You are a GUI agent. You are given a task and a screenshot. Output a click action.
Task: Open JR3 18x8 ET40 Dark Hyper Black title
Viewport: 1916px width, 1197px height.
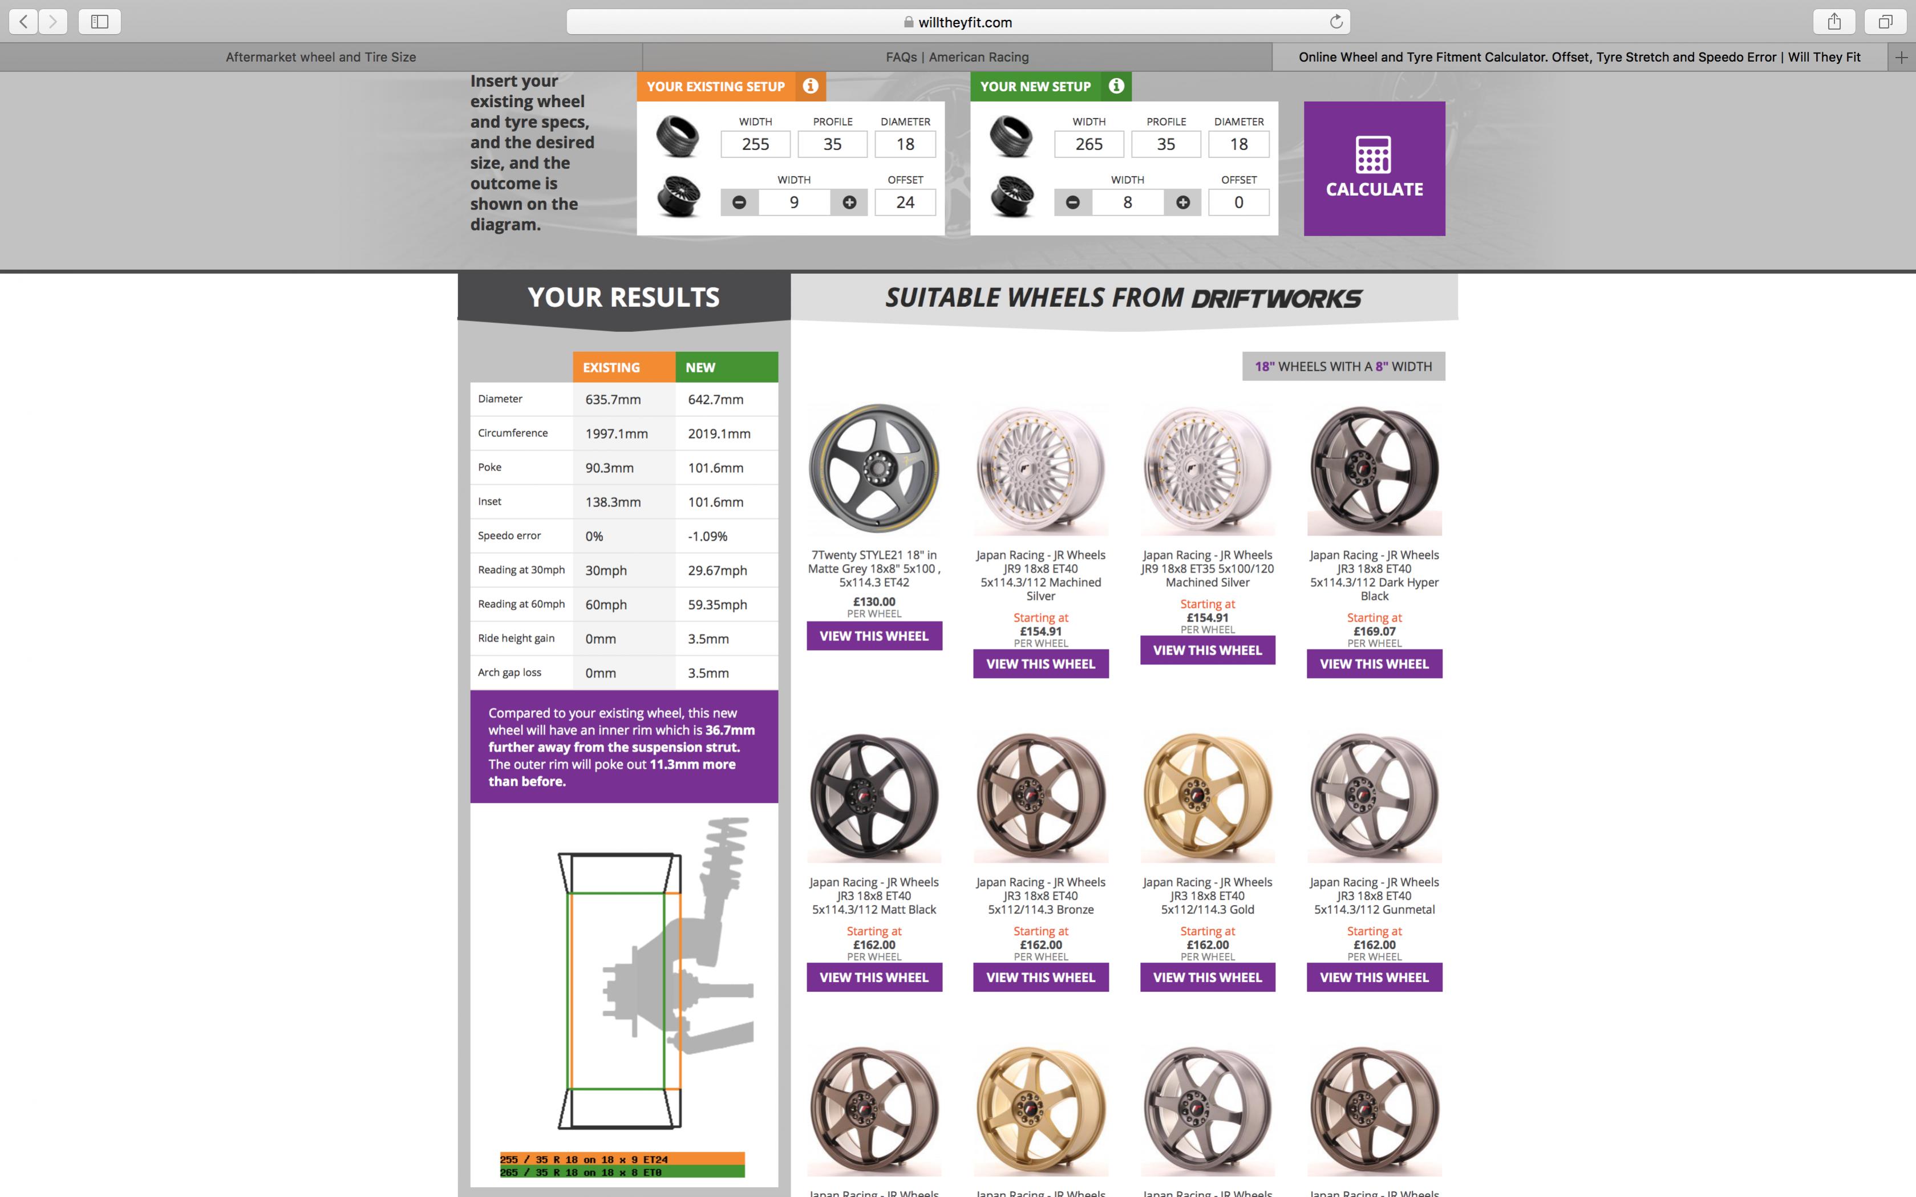point(1375,575)
